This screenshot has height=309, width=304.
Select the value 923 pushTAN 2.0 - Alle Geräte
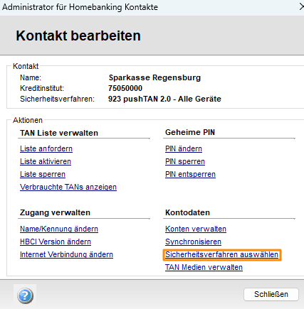coord(164,99)
